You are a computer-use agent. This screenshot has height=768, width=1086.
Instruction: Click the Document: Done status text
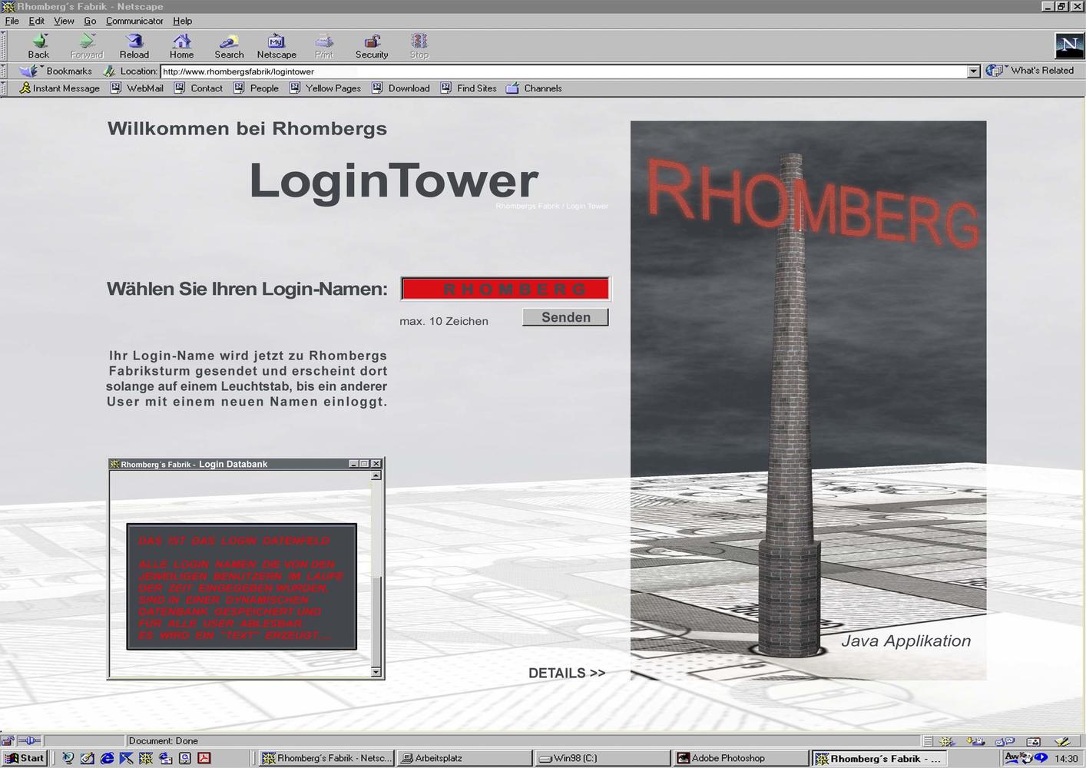[164, 741]
